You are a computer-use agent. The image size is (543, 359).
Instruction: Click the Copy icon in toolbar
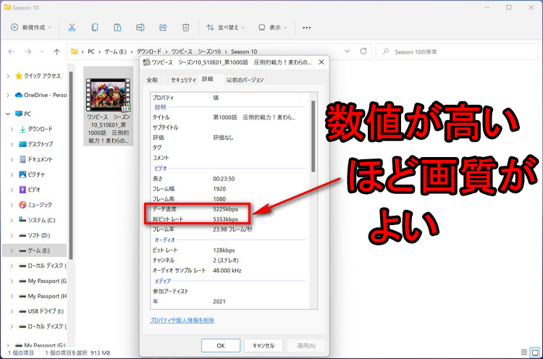95,28
